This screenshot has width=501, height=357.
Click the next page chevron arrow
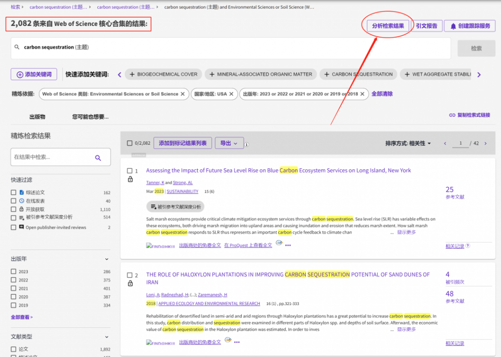point(485,143)
